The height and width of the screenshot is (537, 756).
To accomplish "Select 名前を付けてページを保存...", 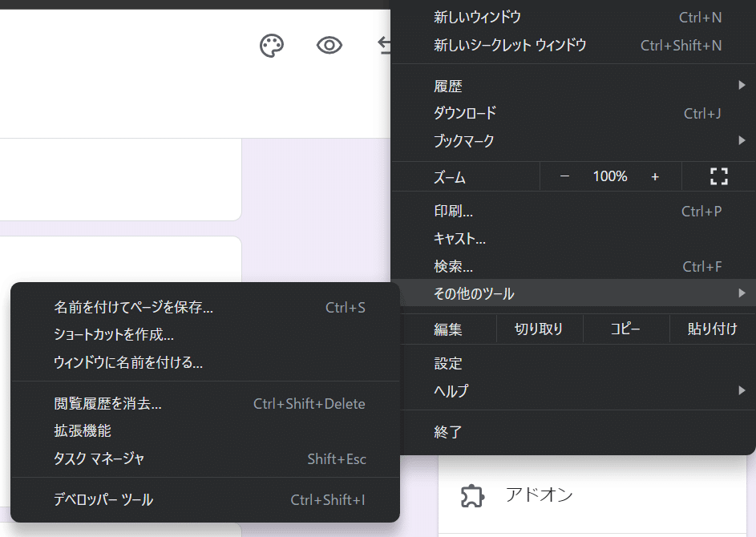I will point(205,307).
